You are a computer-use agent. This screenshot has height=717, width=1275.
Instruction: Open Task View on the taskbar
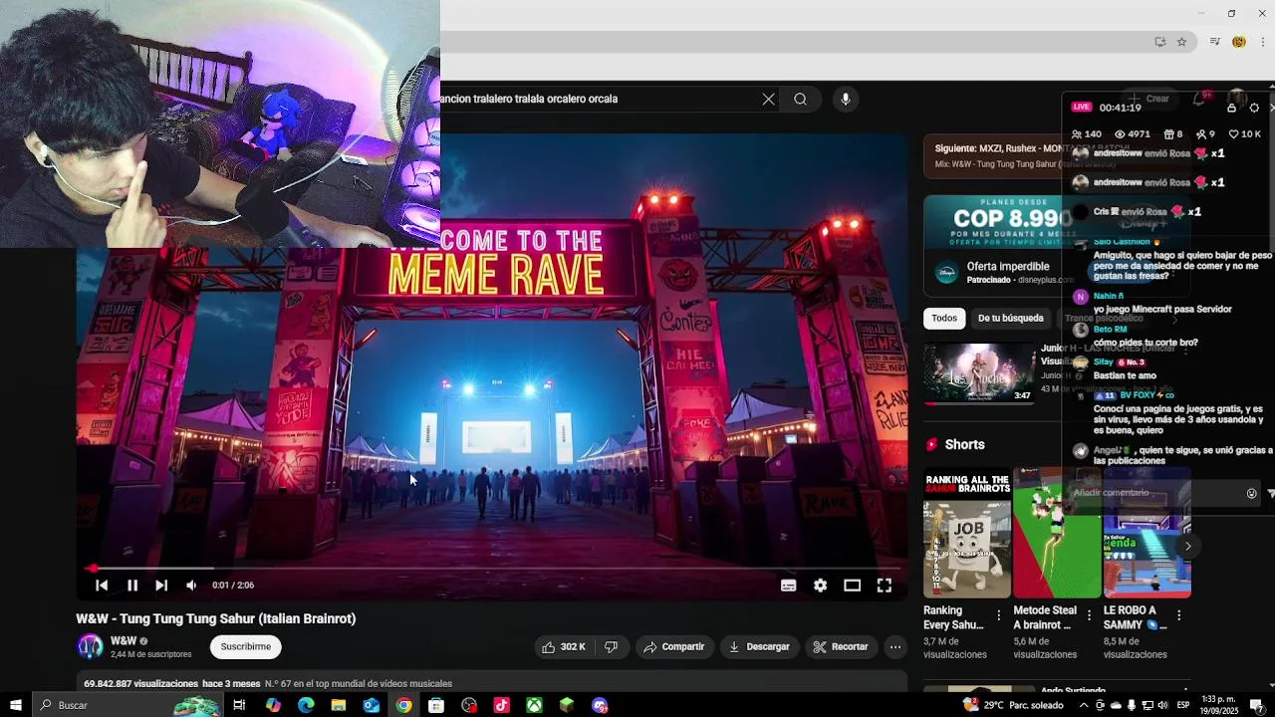239,705
